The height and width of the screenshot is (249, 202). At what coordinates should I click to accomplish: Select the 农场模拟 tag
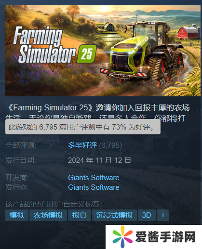pos(48,215)
